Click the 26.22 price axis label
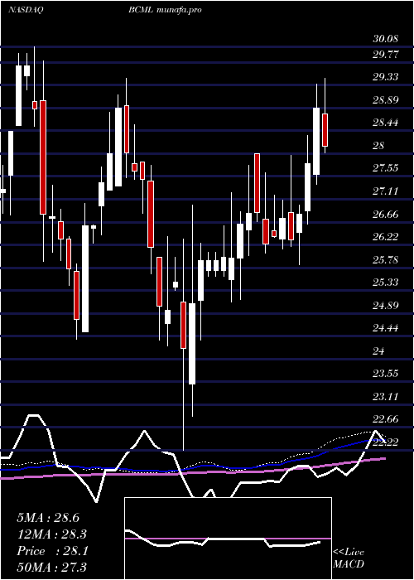The image size is (414, 580). 386,237
